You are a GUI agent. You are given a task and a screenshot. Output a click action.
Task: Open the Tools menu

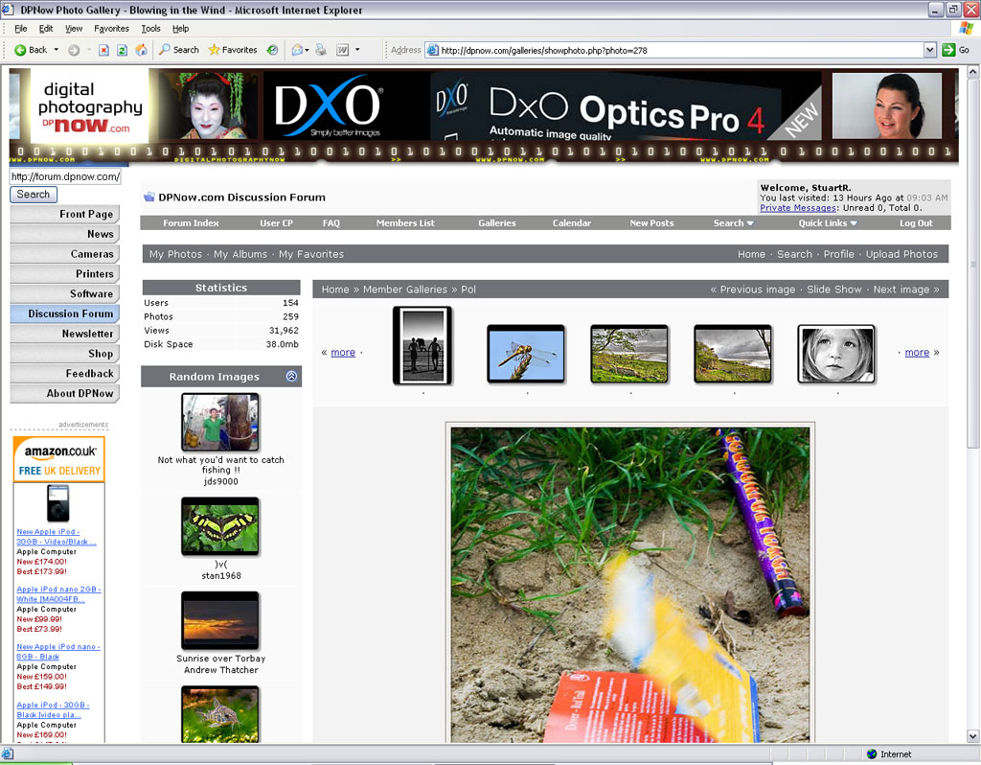pos(150,29)
